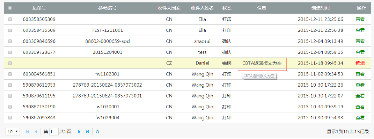View details of waybill 603358505309
The height and width of the screenshot is (139, 374).
point(360,19)
